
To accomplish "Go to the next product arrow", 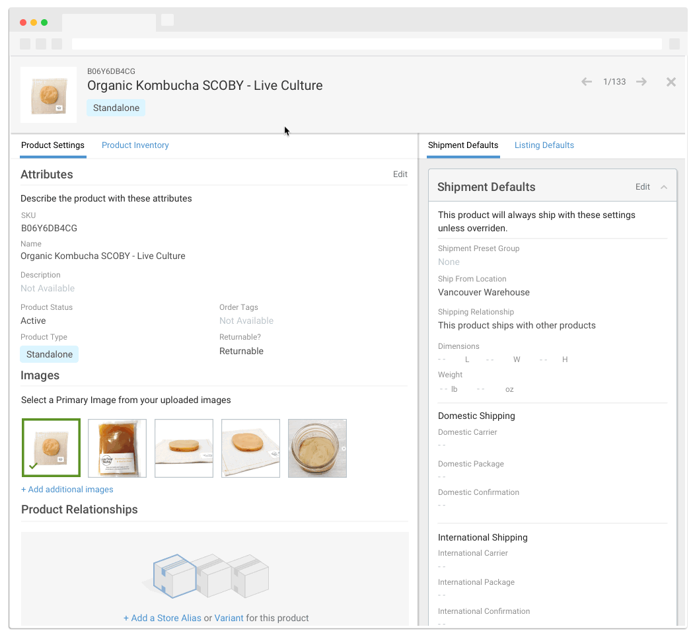I will [641, 82].
